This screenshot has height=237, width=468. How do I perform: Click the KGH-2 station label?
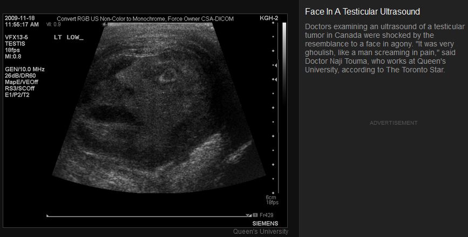pyautogui.click(x=269, y=18)
